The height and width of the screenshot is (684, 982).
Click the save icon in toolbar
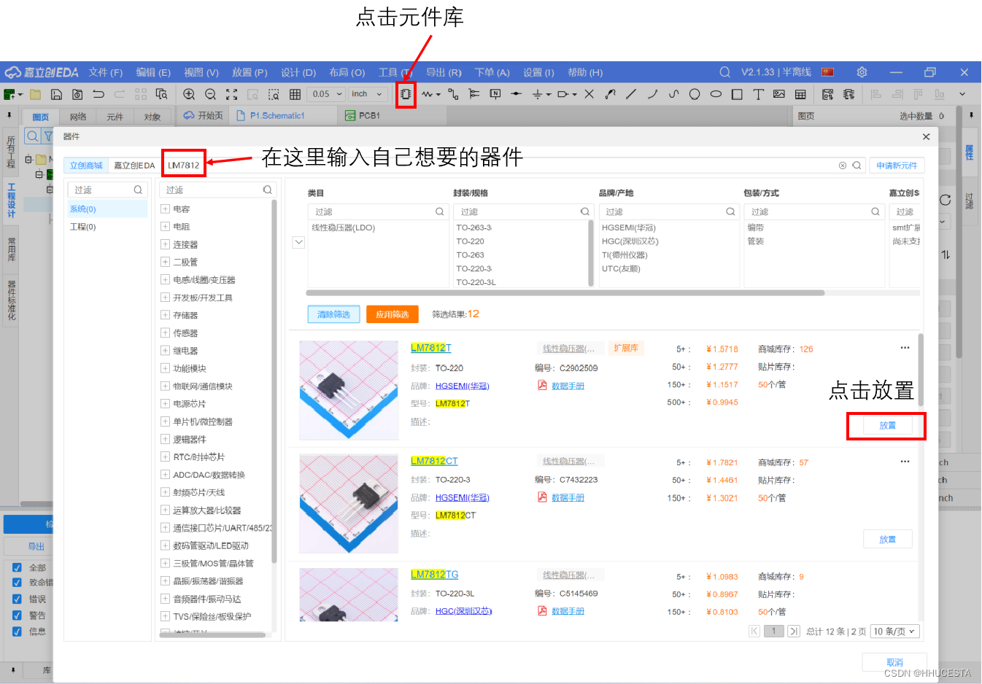pyautogui.click(x=56, y=94)
